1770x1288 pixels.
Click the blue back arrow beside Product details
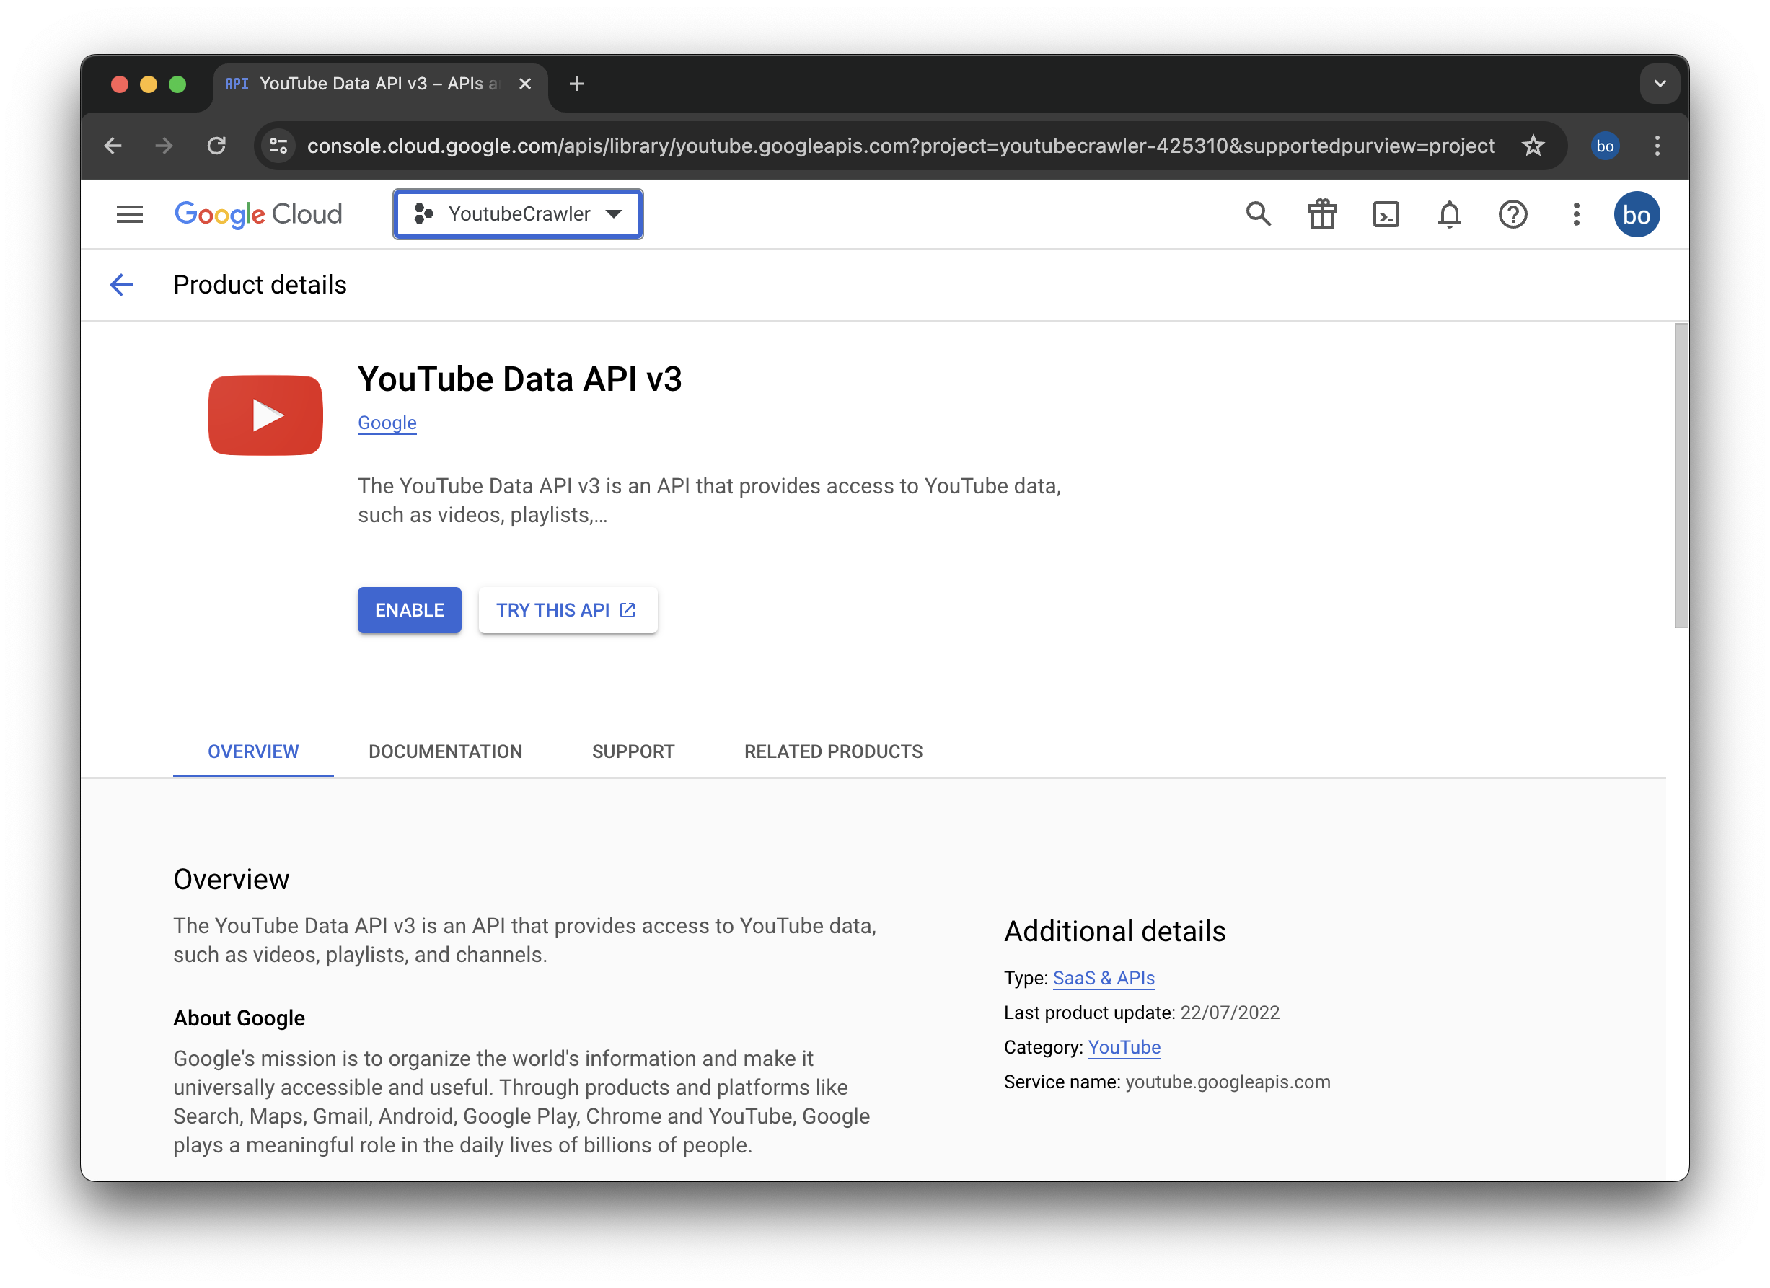click(x=122, y=285)
